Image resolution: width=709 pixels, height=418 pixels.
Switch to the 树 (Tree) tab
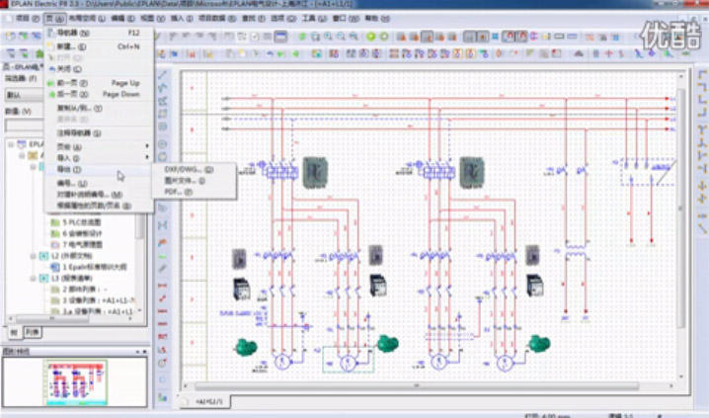(14, 332)
